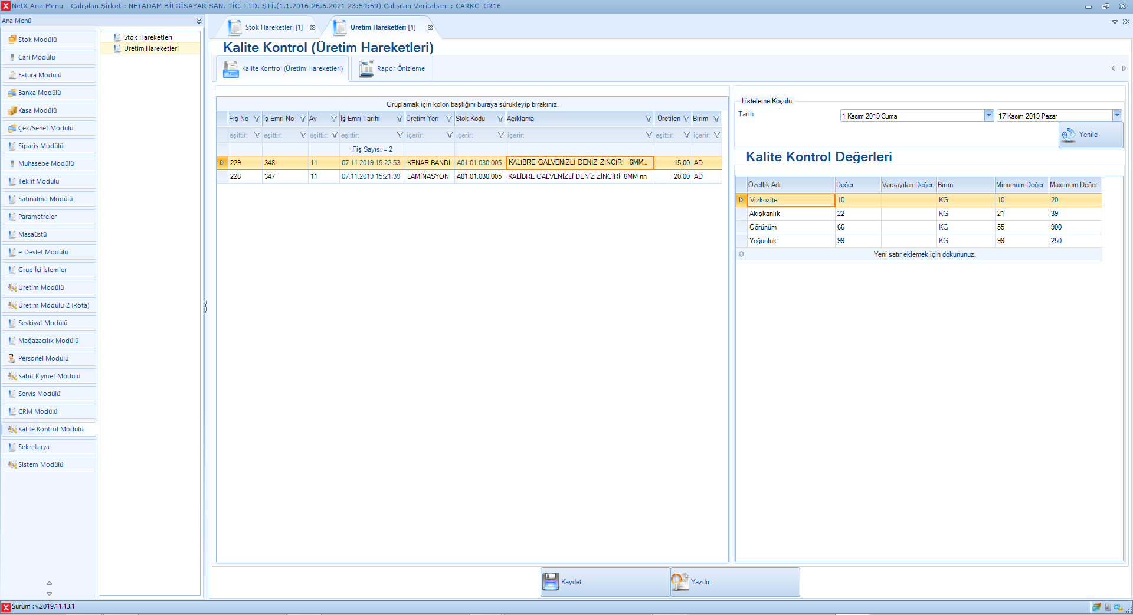The height and width of the screenshot is (615, 1133).
Task: Select Üretim Hareketleri in the tree list
Action: (151, 48)
